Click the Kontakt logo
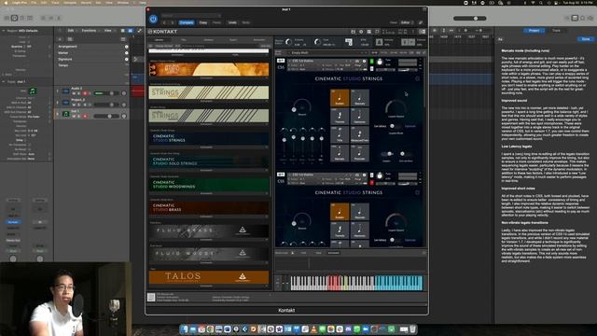 [162, 32]
